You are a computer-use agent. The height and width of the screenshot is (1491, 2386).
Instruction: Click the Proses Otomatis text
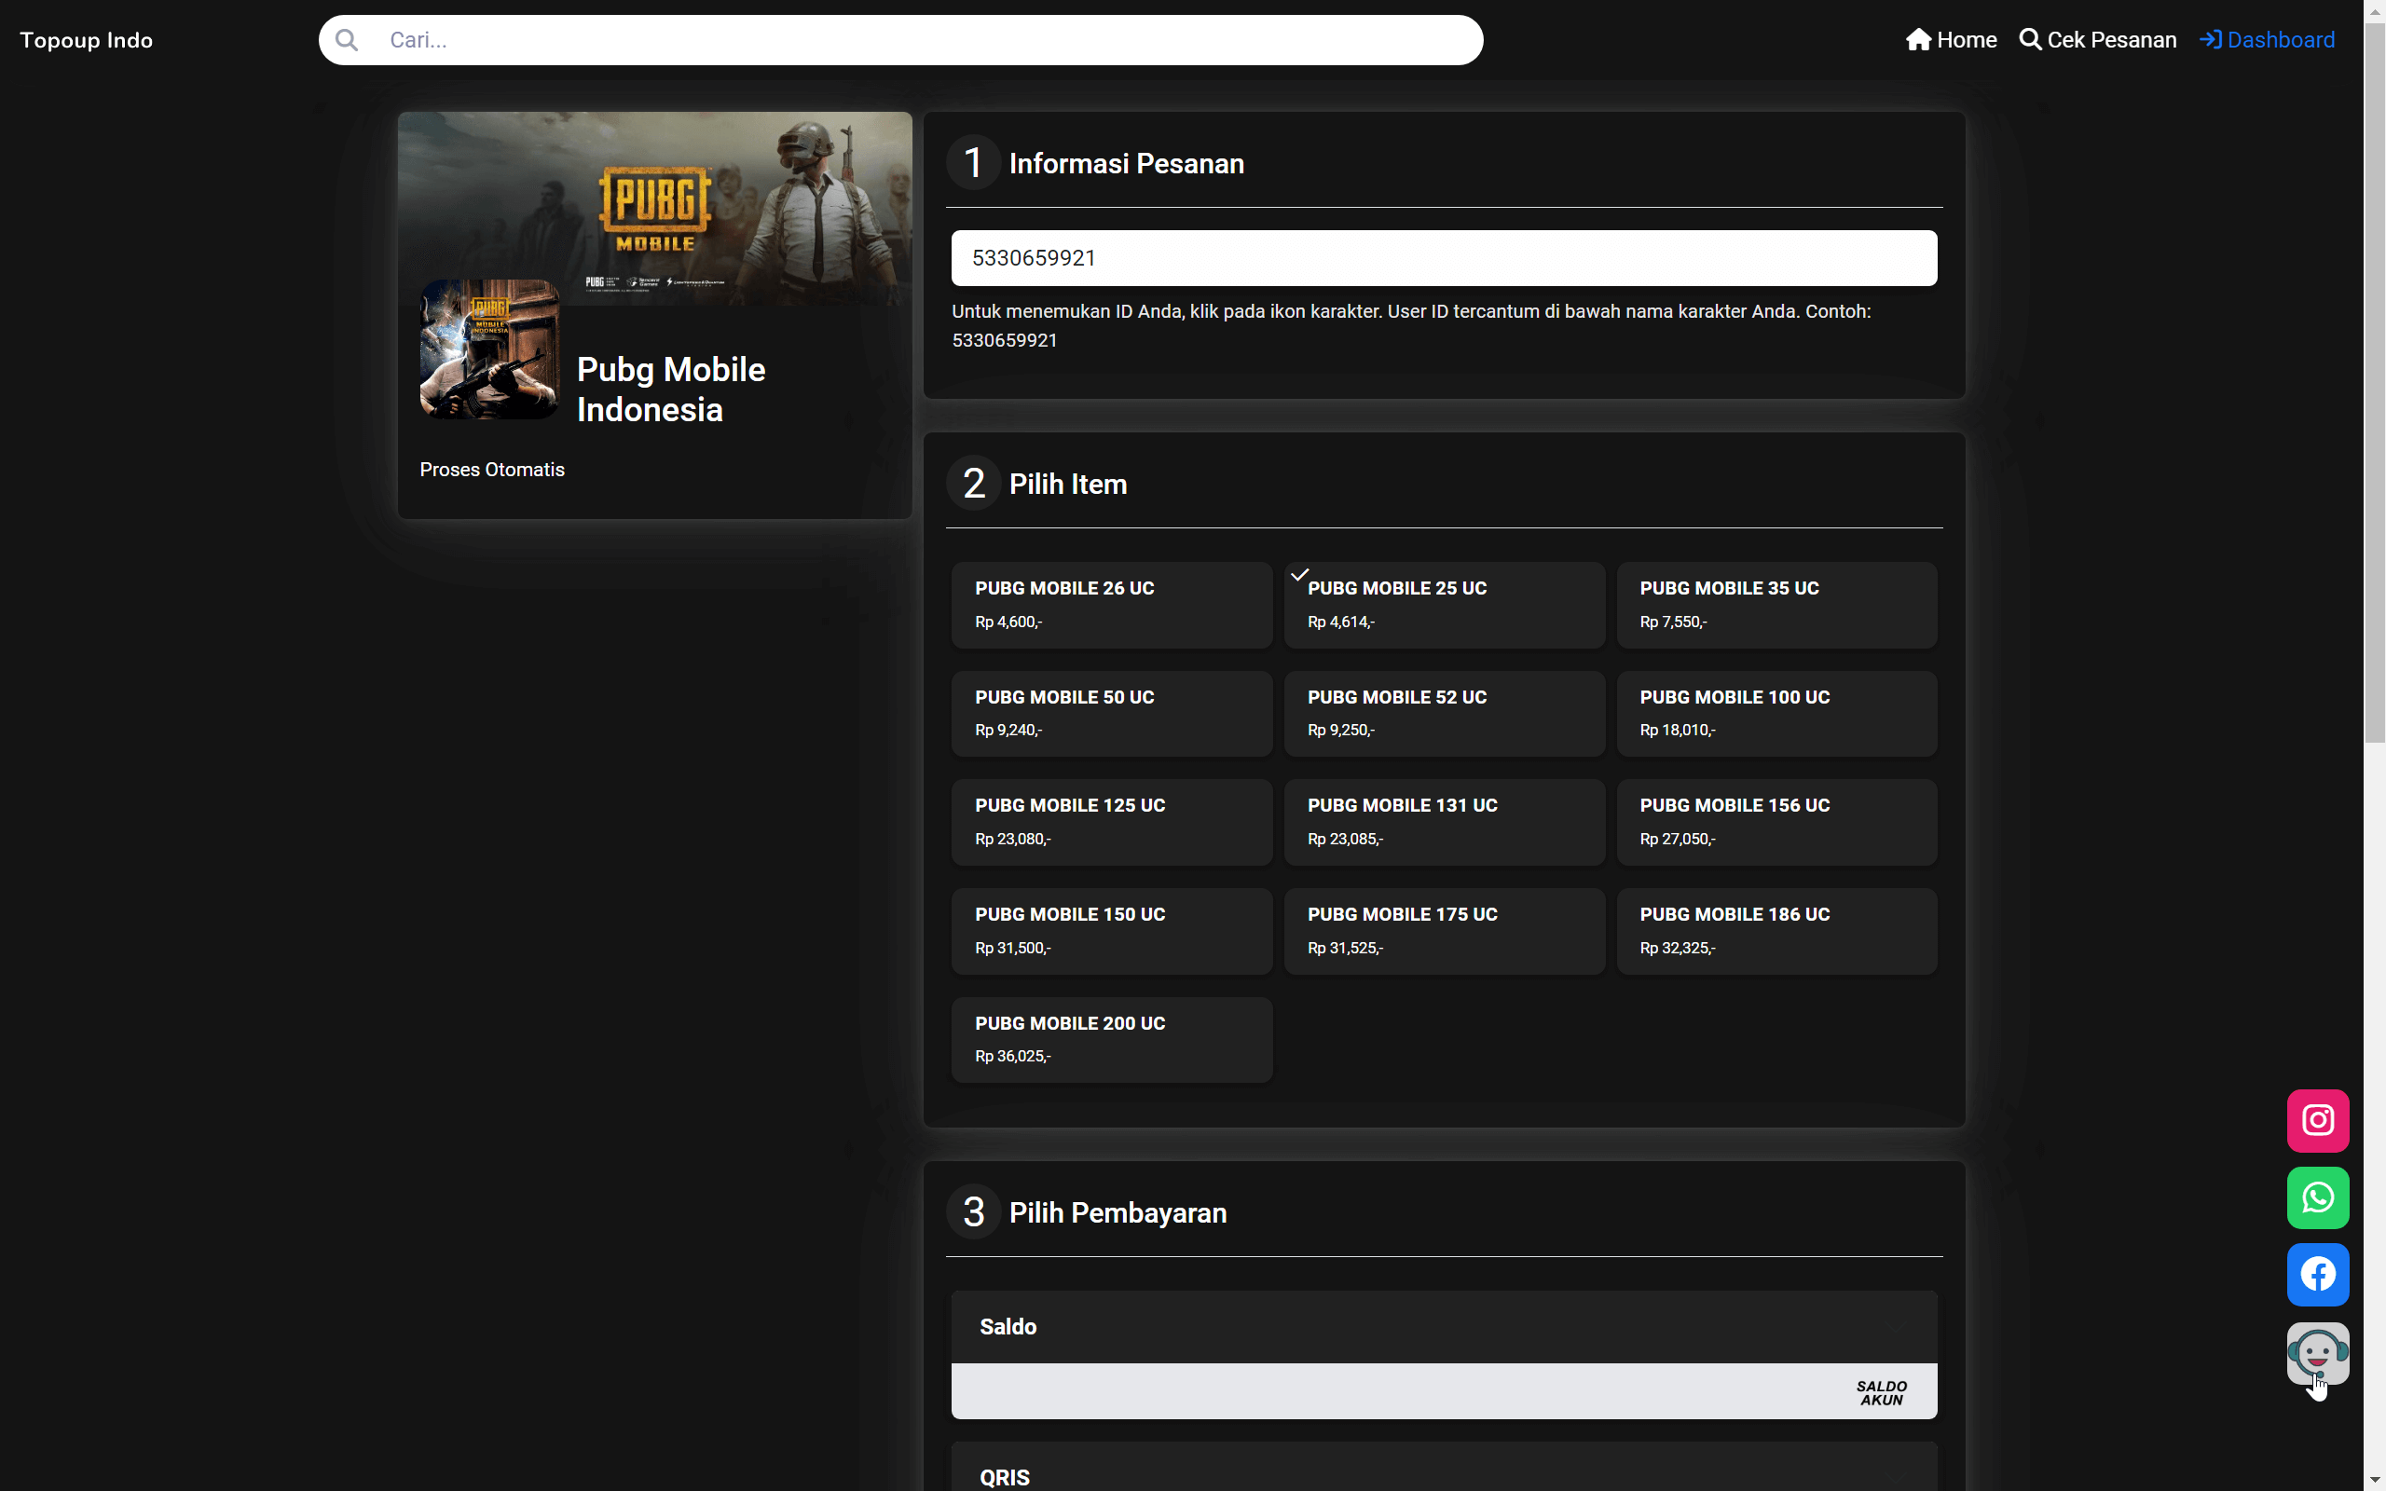click(492, 471)
